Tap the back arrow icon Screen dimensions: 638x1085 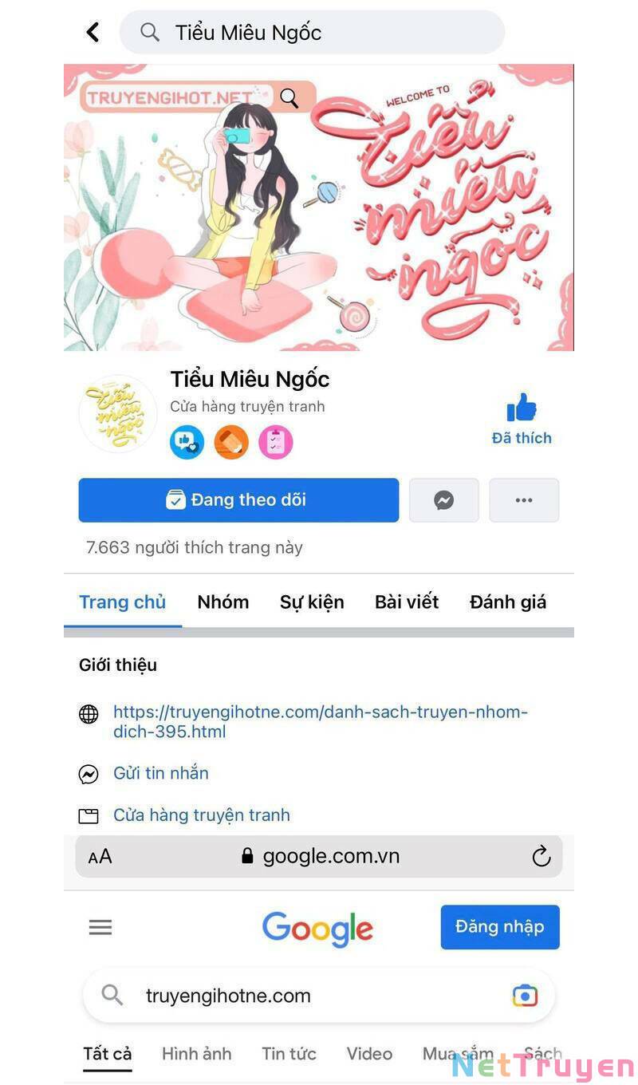[x=93, y=32]
